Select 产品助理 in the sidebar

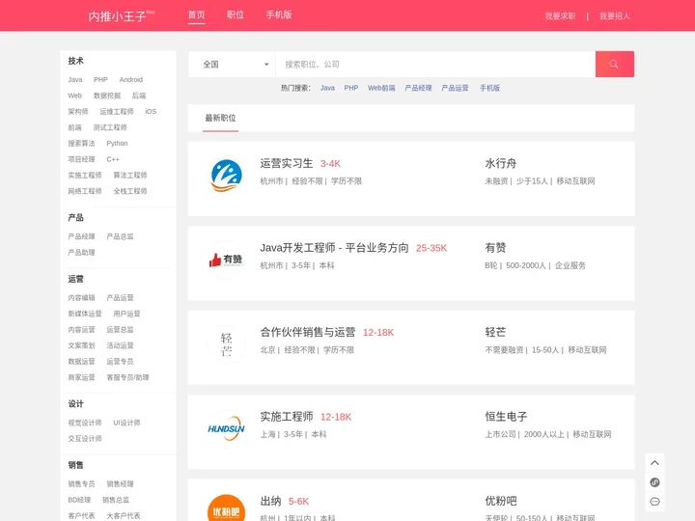pos(81,253)
